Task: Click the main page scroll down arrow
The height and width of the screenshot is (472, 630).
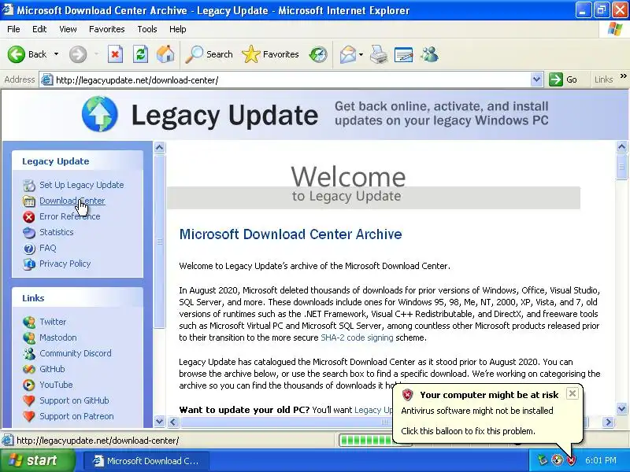Action: [621, 409]
